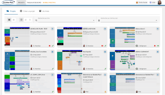Click edit pencil on DEMO LIVE PLAN - TEST
165x95 pixels.
click(x=53, y=46)
